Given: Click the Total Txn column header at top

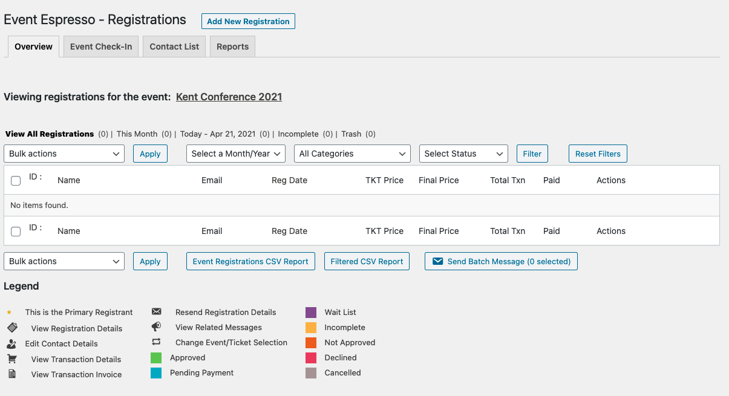Looking at the screenshot, I should (x=508, y=180).
